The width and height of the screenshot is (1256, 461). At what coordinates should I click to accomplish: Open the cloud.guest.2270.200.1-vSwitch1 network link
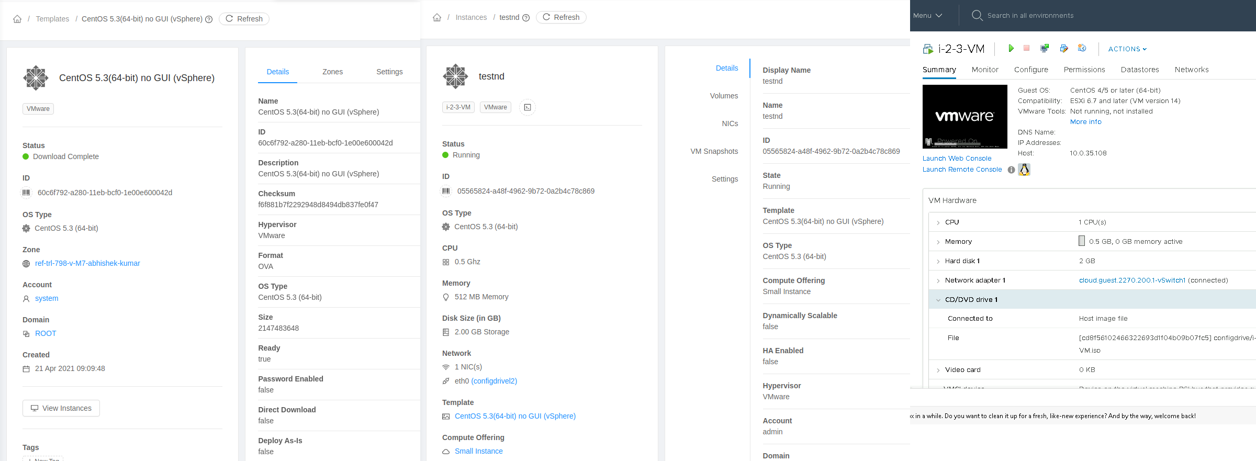[1132, 280]
